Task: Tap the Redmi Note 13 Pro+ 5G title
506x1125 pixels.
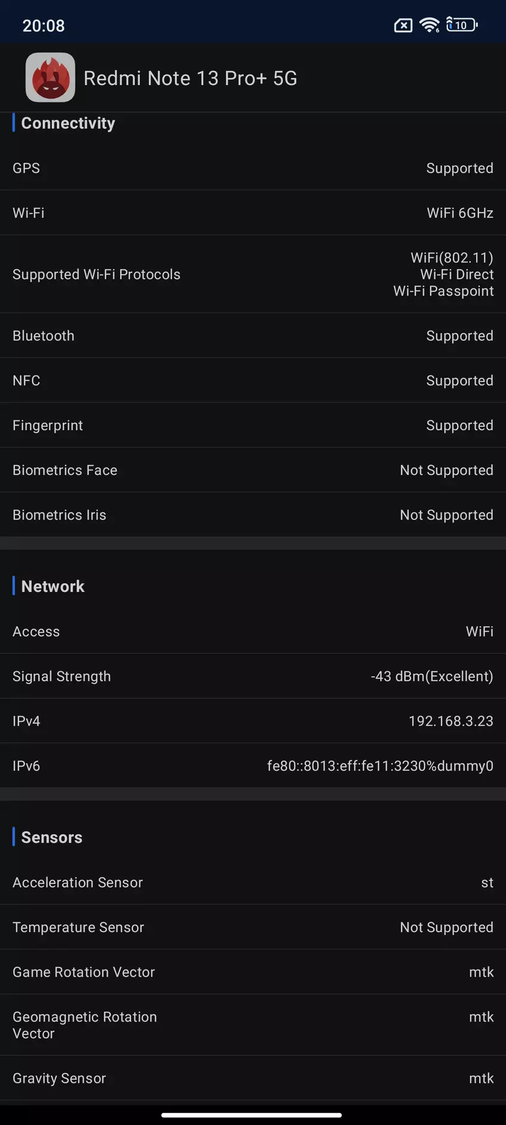Action: [190, 78]
